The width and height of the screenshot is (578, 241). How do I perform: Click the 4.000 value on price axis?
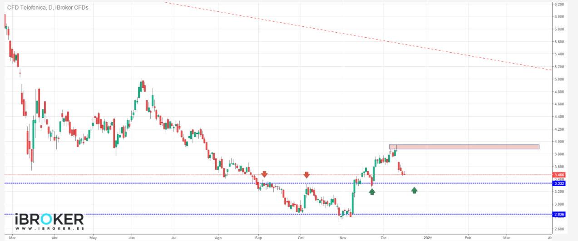coord(558,142)
